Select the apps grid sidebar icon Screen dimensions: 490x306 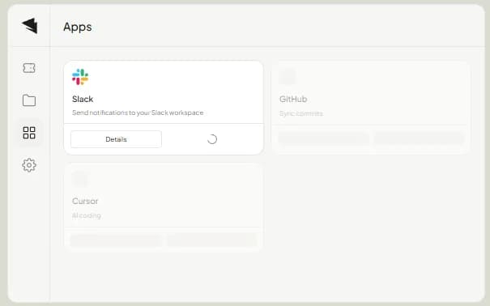coord(29,133)
